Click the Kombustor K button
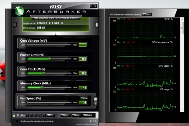The width and height of the screenshot is (189, 126). click(15, 25)
